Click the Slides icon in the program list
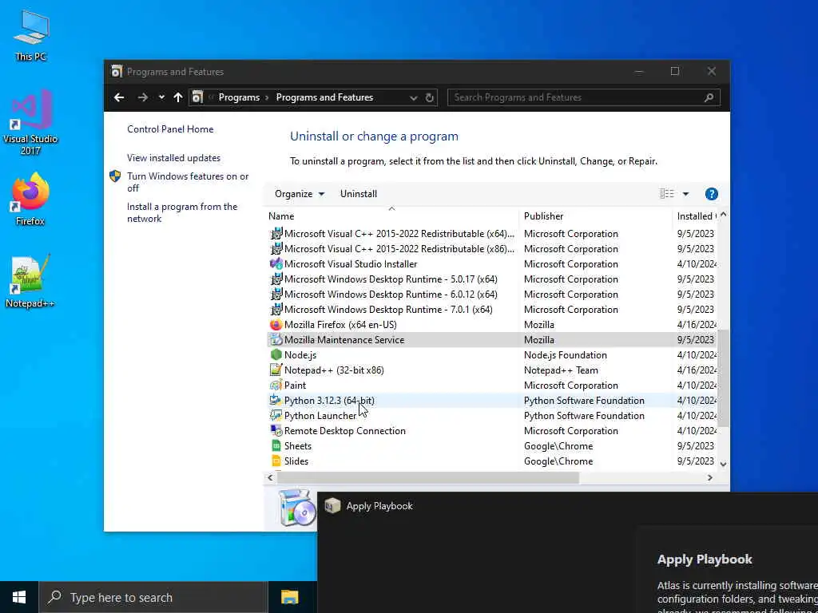 click(276, 461)
